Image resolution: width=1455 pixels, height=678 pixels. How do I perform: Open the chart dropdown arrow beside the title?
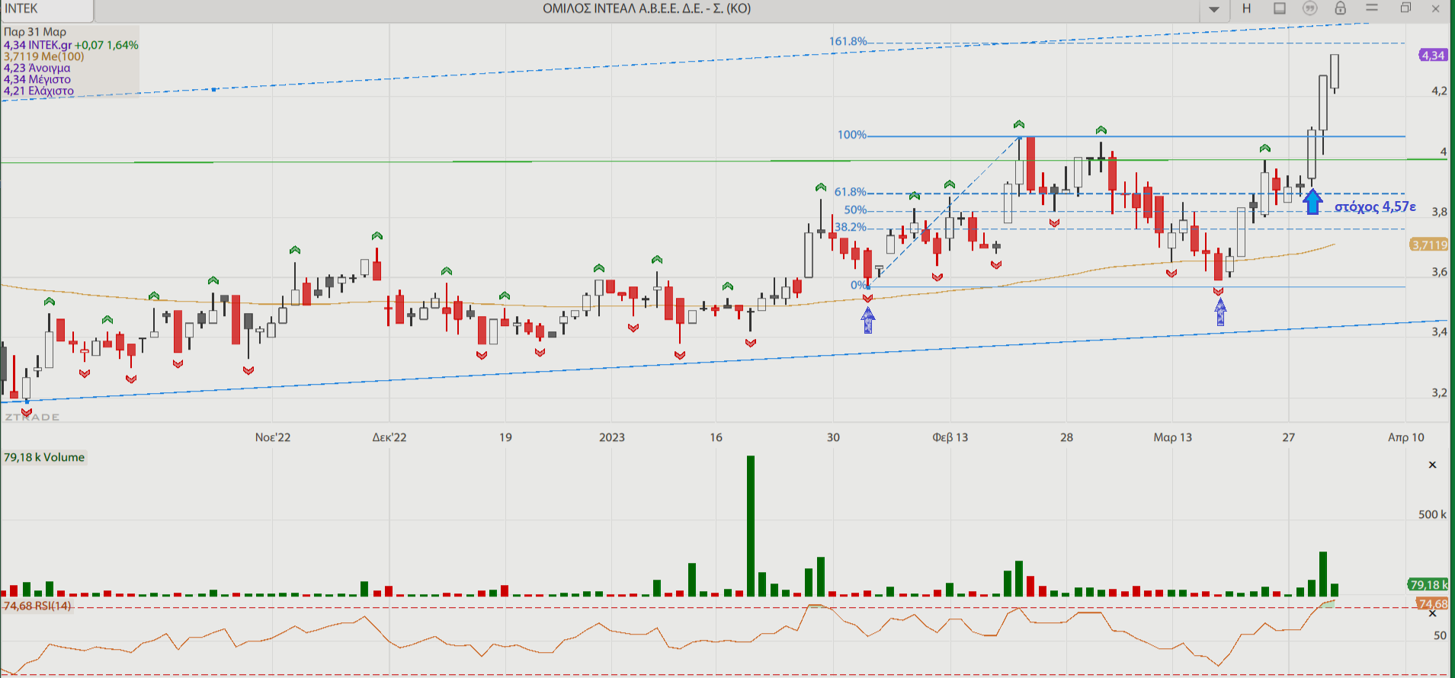[1214, 9]
